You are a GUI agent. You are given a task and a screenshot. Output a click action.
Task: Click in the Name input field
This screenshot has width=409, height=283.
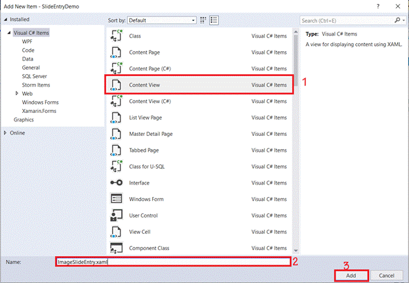click(x=173, y=262)
